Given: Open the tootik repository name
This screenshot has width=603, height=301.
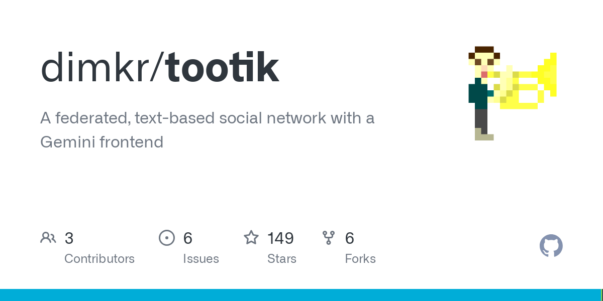Looking at the screenshot, I should coord(222,68).
